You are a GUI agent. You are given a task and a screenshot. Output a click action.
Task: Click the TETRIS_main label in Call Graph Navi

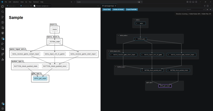tap(141, 39)
